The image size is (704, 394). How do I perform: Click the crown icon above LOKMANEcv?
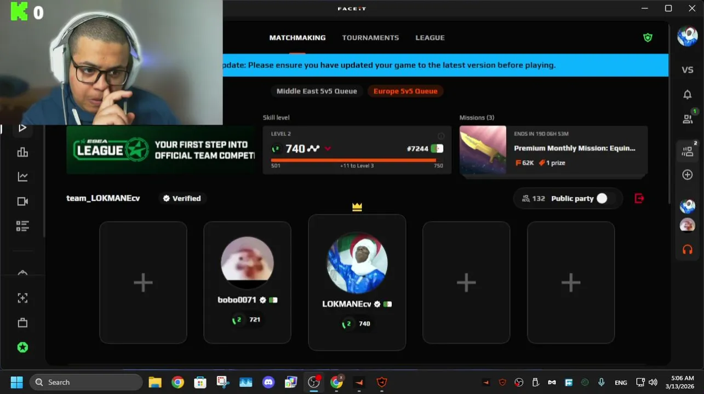pos(357,207)
